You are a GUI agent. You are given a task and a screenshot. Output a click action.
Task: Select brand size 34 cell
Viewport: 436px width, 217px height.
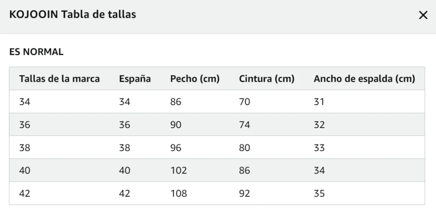click(25, 102)
